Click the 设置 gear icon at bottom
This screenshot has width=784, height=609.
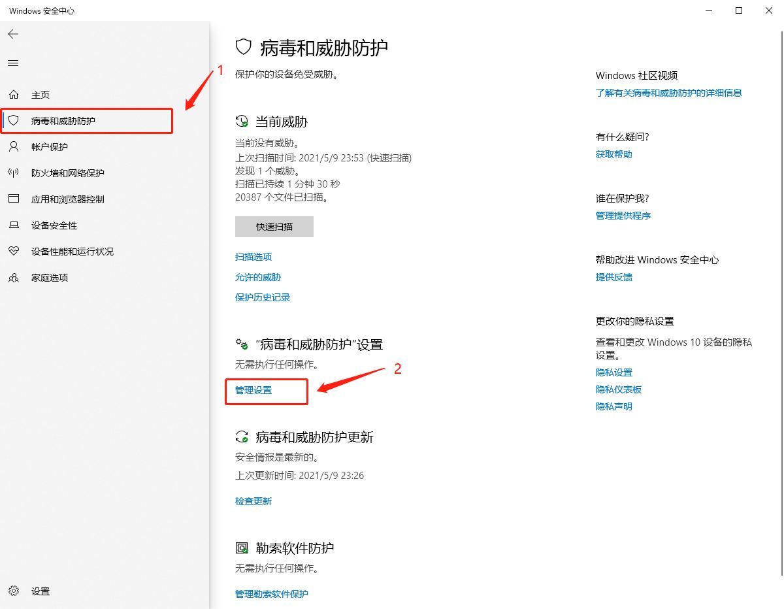point(14,591)
